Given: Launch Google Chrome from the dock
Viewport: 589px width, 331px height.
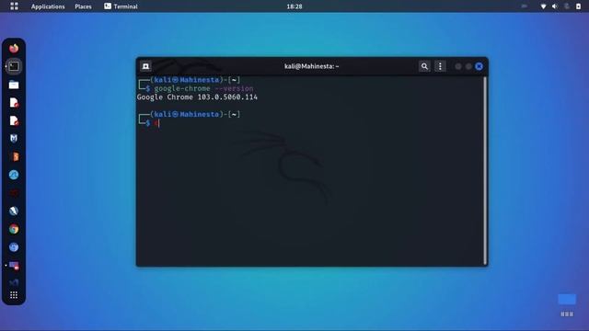Looking at the screenshot, I should (14, 229).
